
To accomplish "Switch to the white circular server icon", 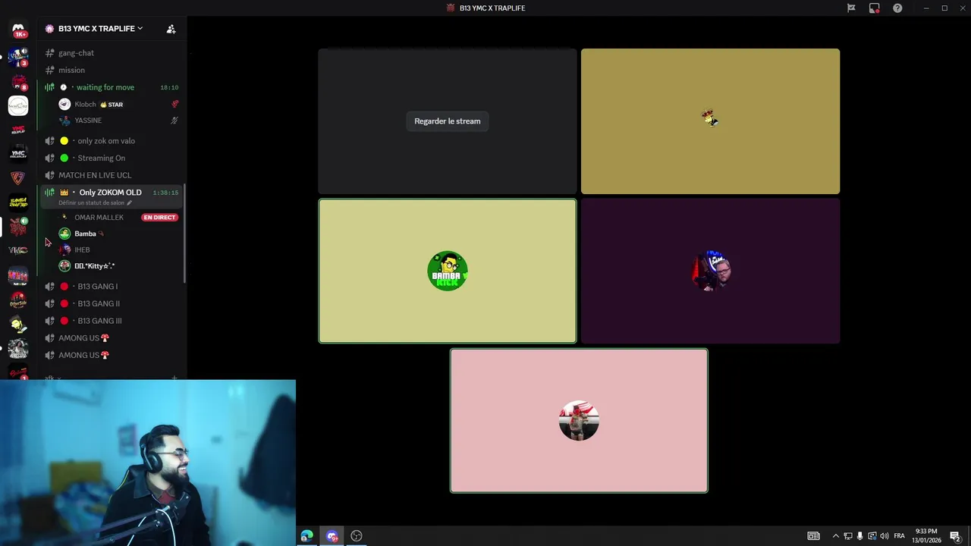I will pos(18,105).
